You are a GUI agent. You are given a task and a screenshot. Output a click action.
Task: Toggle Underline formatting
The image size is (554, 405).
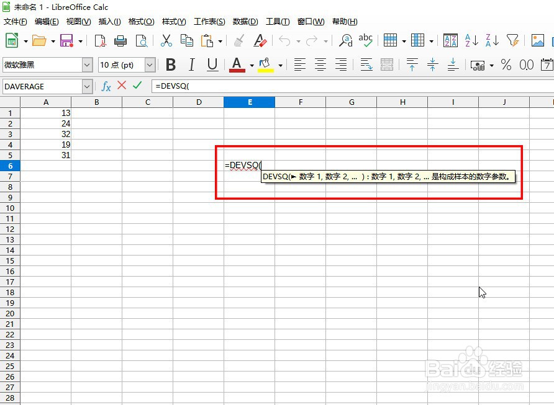click(x=212, y=65)
